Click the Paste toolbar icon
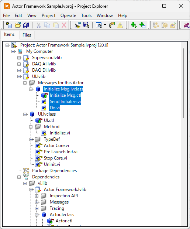 tap(56, 25)
